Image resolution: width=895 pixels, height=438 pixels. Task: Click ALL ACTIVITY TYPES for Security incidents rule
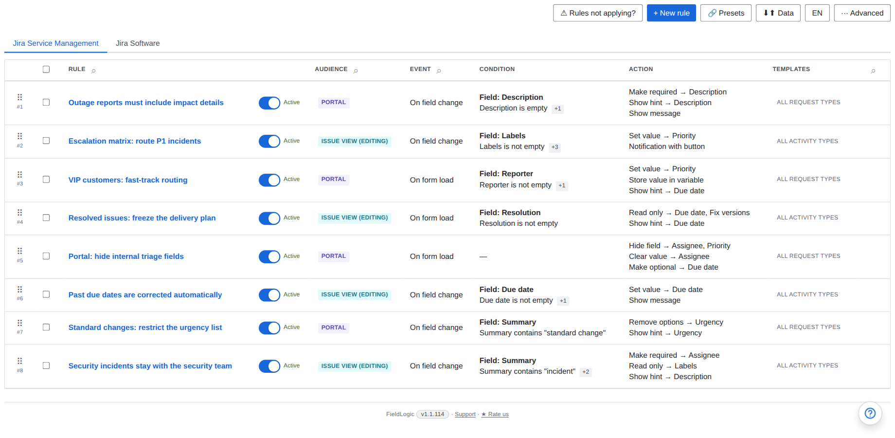point(807,365)
